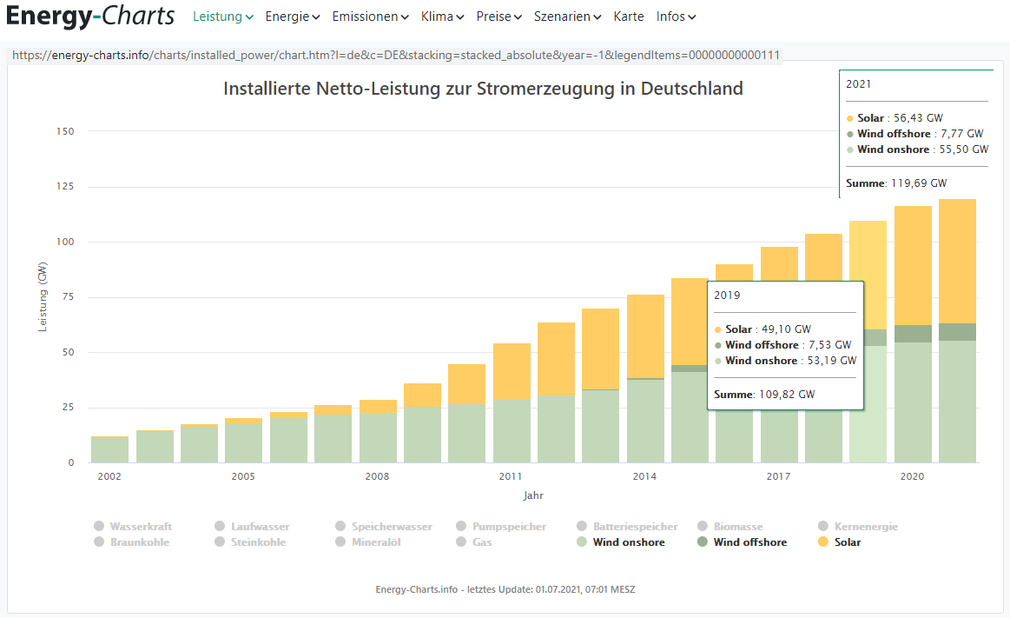Toggle the Gas legend marker

461,542
